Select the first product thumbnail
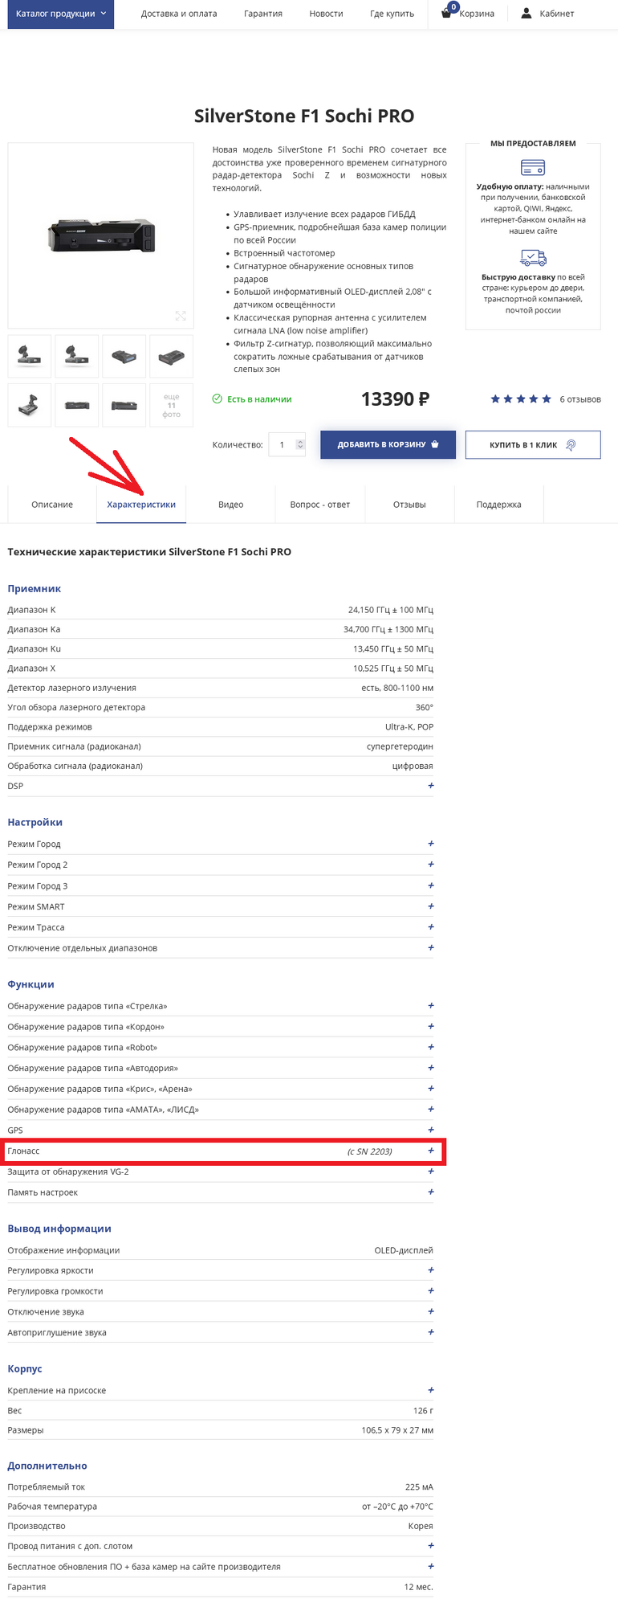 30,356
